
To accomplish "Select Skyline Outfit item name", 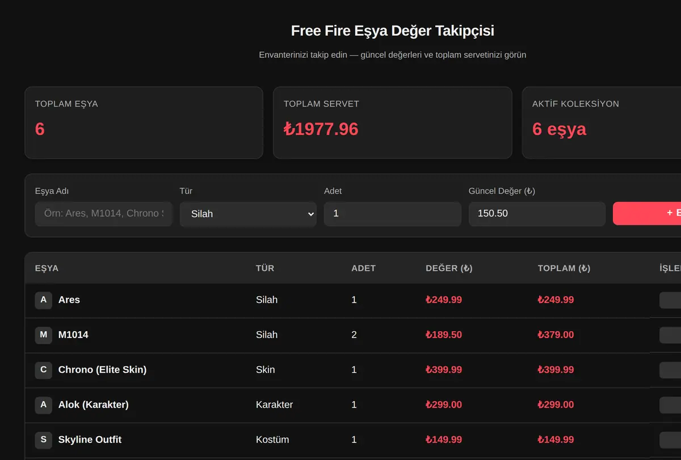I will (90, 440).
